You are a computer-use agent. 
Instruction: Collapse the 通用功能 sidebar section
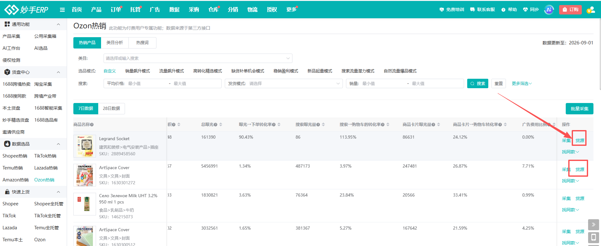point(58,24)
